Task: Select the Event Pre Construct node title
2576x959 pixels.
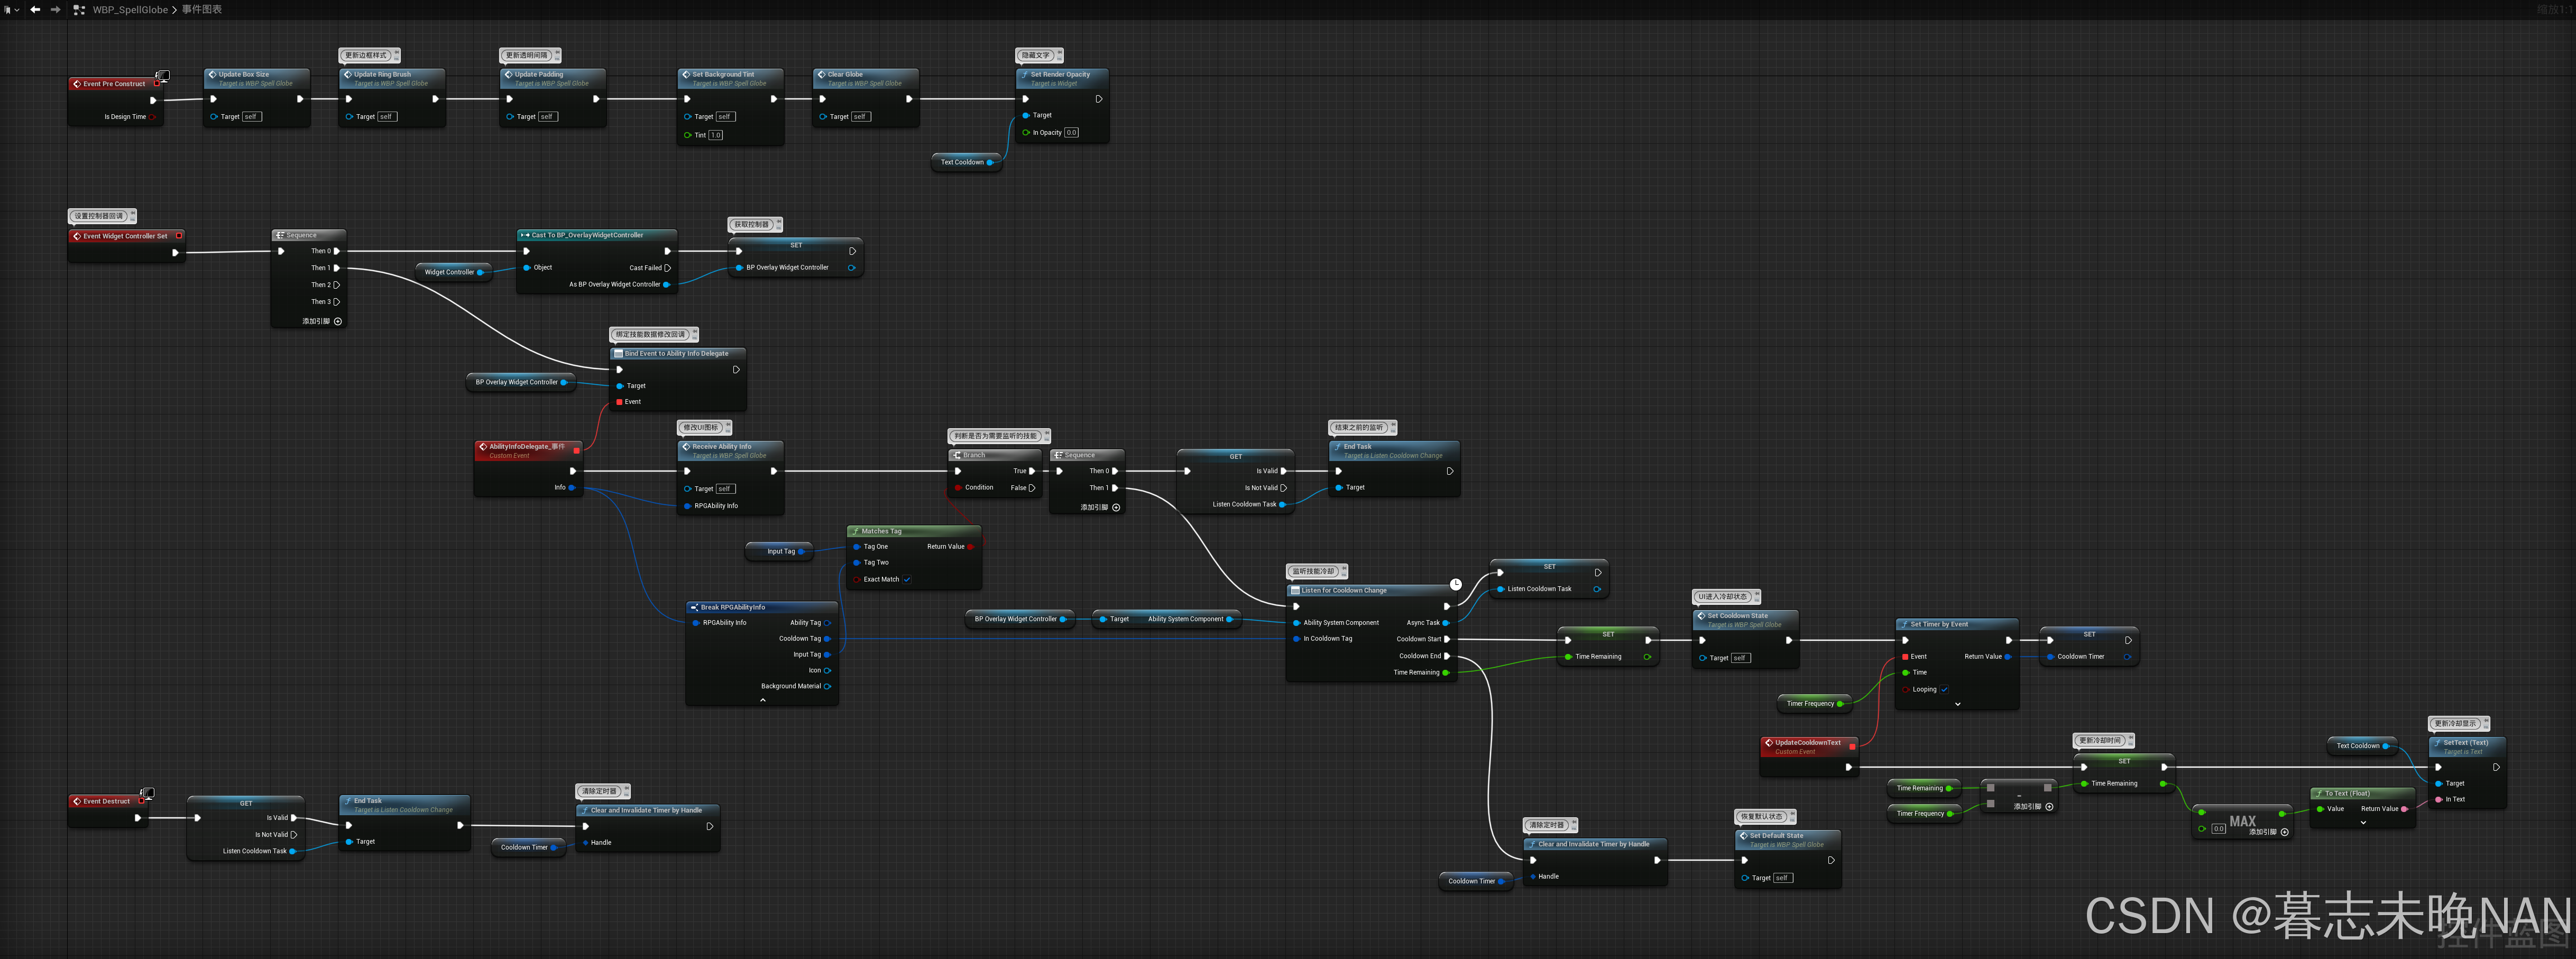Action: [x=114, y=84]
